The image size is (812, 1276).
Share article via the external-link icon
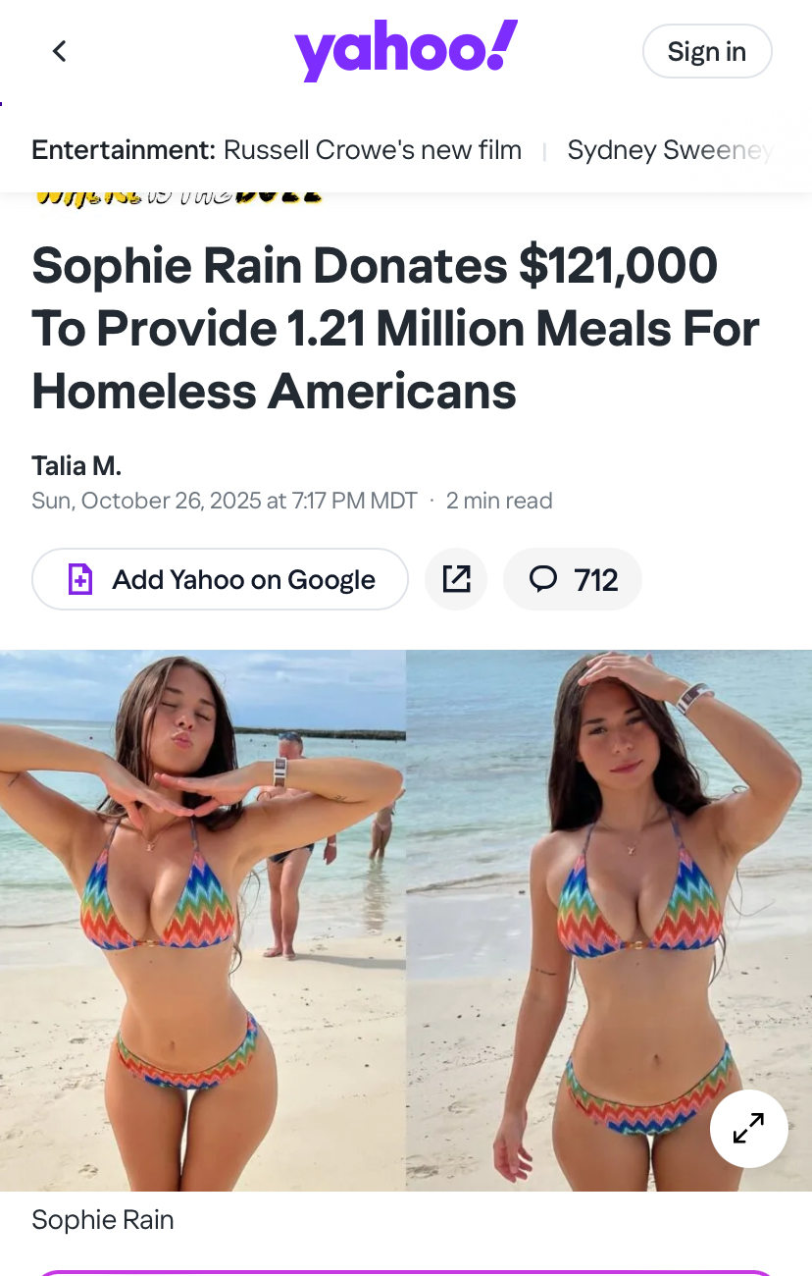tap(456, 579)
